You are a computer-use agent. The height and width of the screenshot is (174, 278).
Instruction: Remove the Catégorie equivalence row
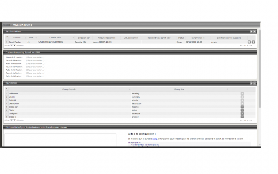coord(242,113)
